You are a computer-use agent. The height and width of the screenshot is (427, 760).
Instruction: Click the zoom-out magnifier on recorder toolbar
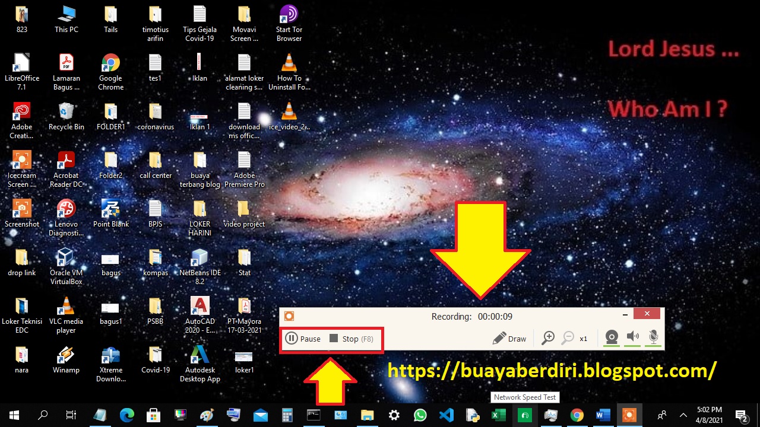pyautogui.click(x=567, y=338)
